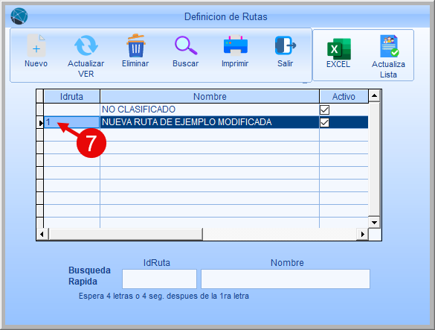Image resolution: width=435 pixels, height=330 pixels.
Task: Click the horizontal scroll left arrow
Action: coord(42,235)
